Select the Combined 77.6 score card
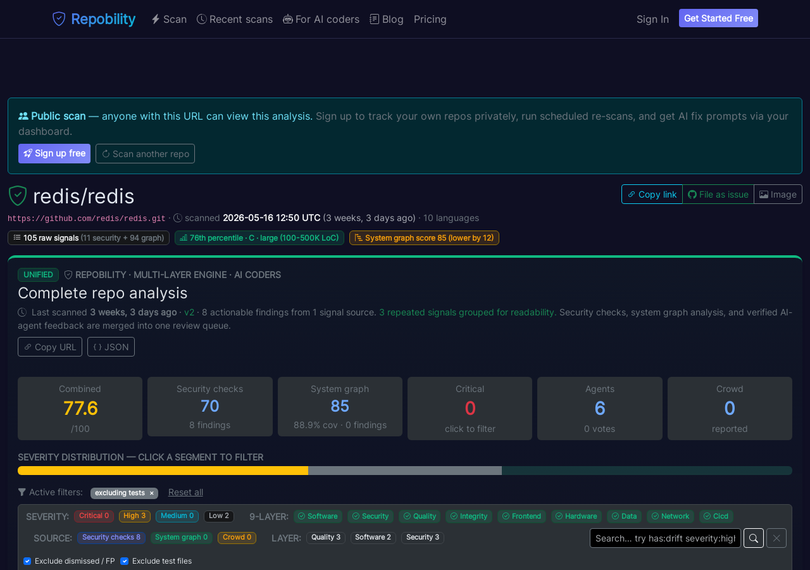 (80, 408)
